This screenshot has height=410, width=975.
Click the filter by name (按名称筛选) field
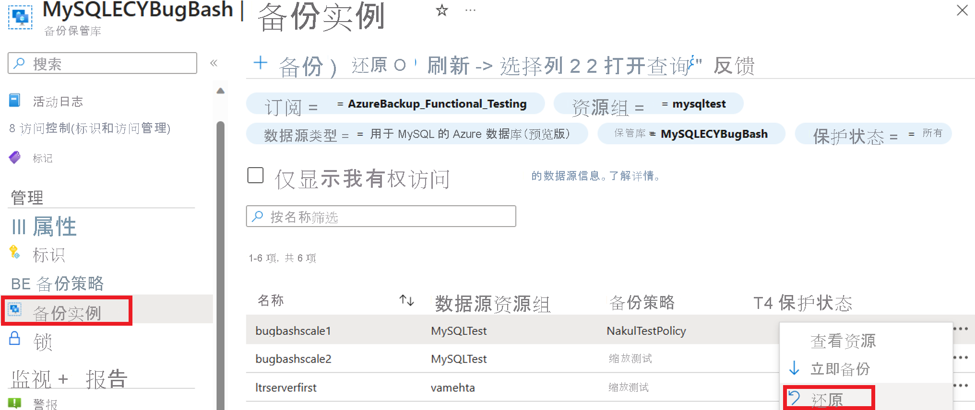(x=381, y=216)
